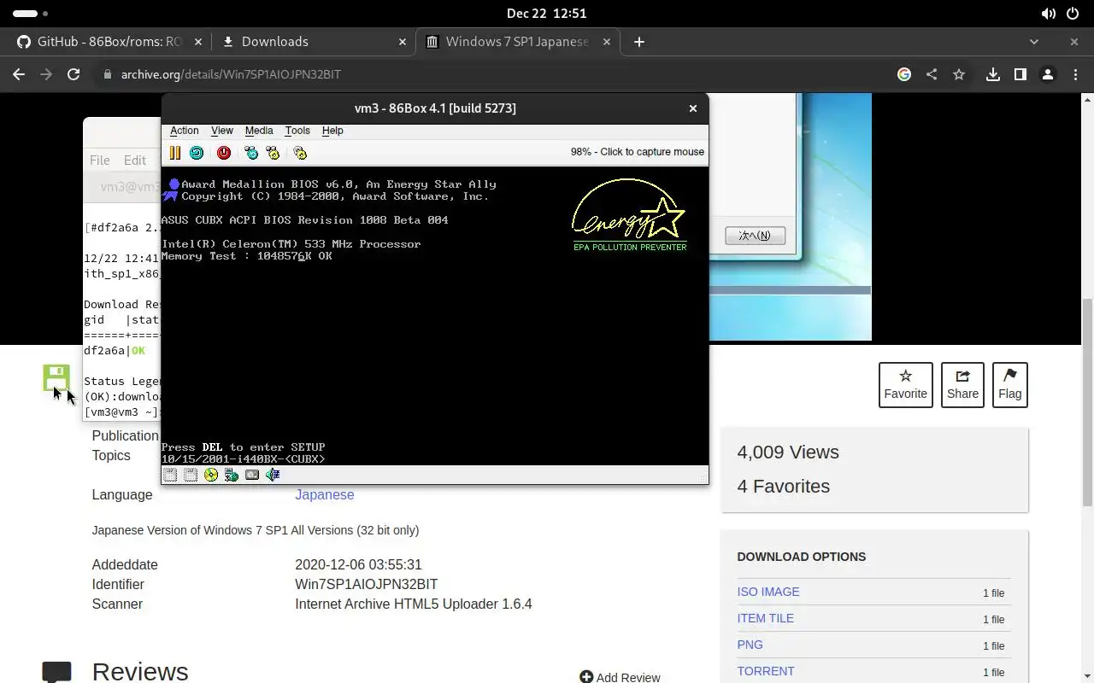Open the ISO IMAGE download option
Viewport: 1094px width, 683px height.
click(x=768, y=592)
